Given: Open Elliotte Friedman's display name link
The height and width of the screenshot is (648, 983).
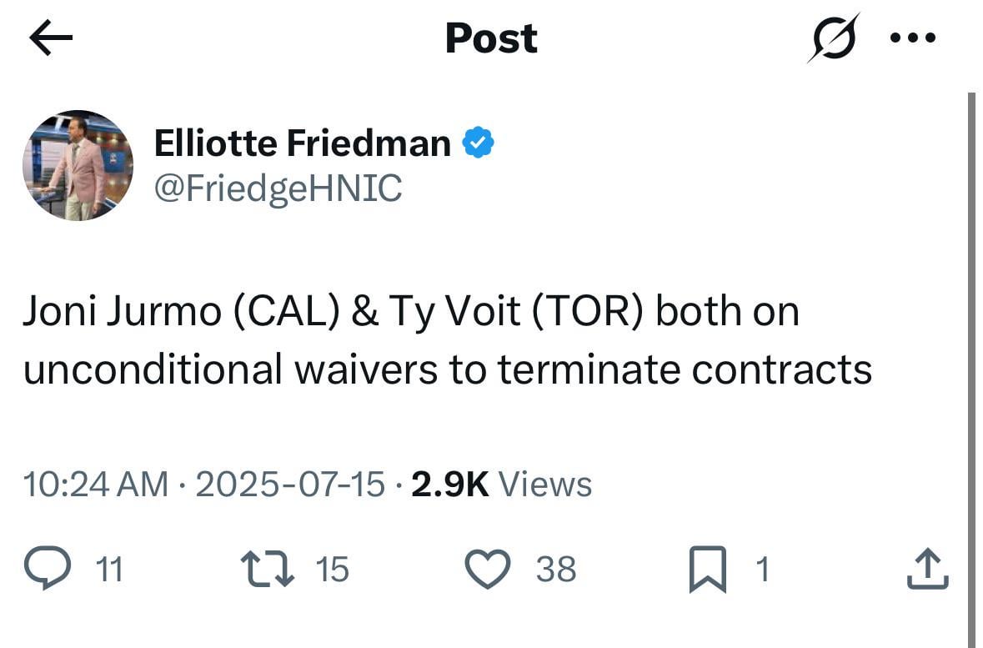Looking at the screenshot, I should point(302,144).
